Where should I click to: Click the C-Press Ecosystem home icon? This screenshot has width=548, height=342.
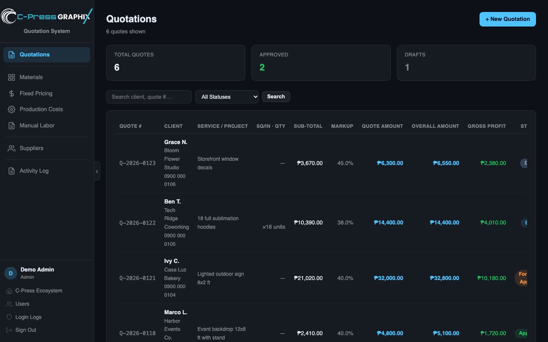tap(9, 291)
